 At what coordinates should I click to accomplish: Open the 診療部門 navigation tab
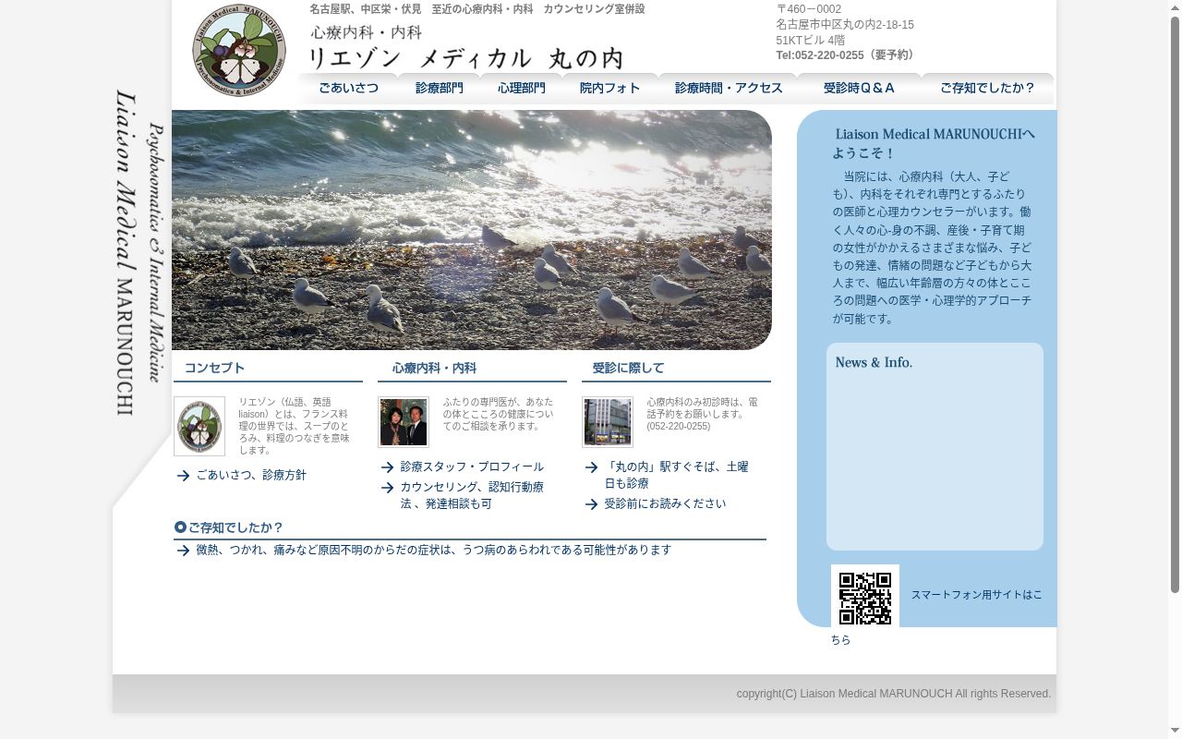(439, 89)
